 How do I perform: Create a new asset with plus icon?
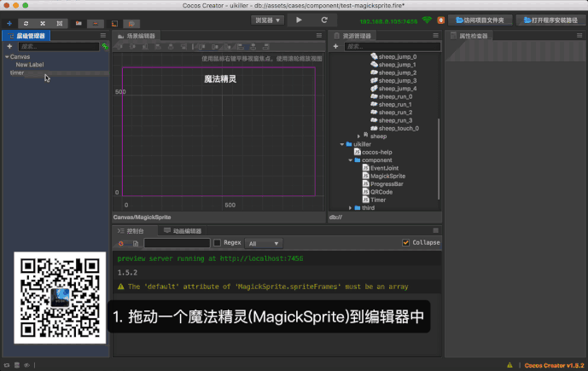[335, 46]
